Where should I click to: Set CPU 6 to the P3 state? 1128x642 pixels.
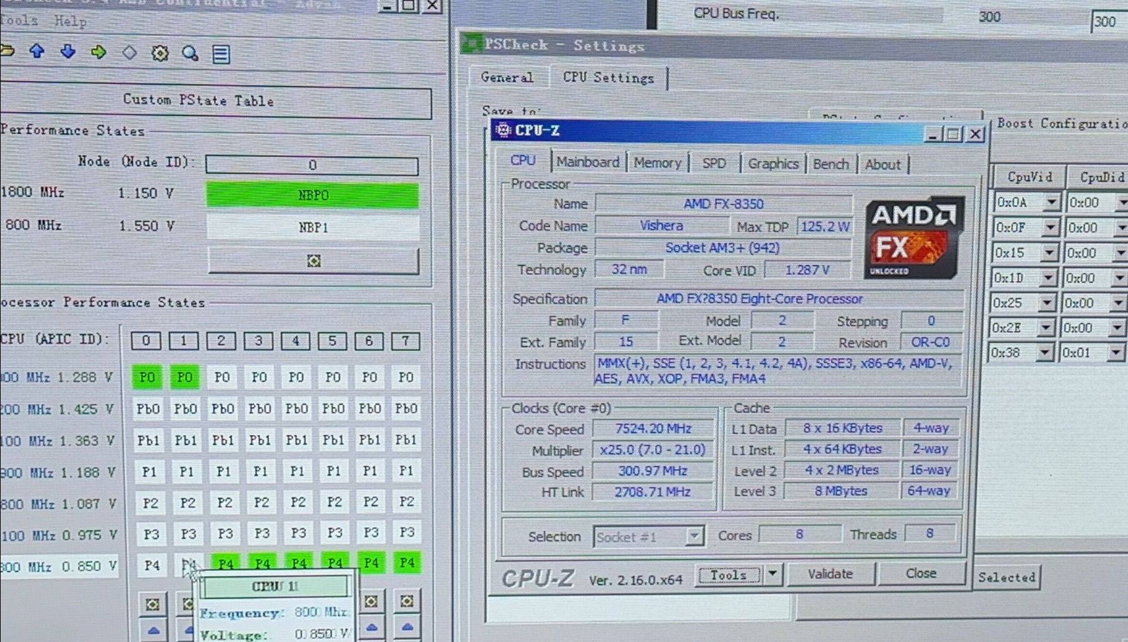click(371, 532)
